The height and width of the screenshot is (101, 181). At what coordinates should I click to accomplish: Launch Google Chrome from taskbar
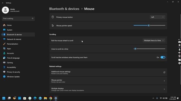click(51, 98)
